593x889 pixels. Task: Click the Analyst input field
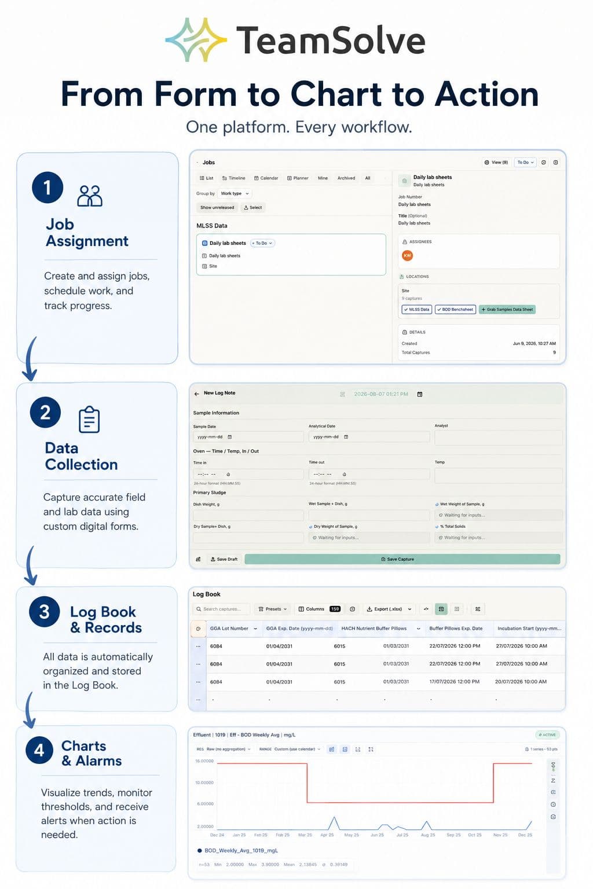click(498, 437)
